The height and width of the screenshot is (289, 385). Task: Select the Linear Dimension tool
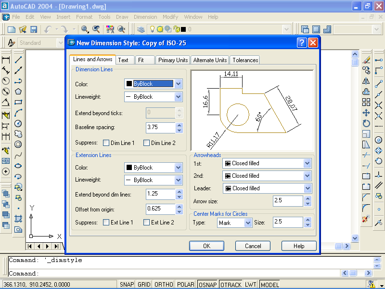click(6, 60)
